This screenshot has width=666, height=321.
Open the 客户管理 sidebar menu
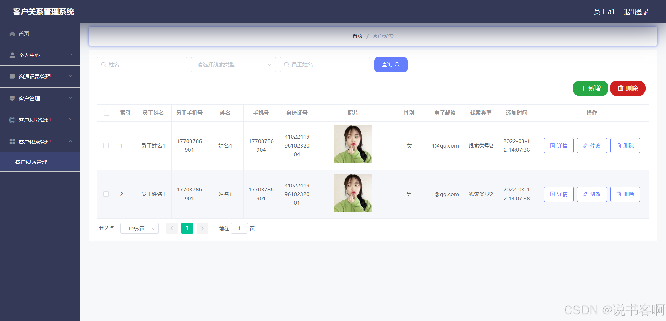40,98
